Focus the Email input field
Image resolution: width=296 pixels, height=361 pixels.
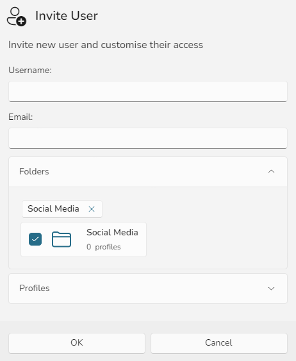click(148, 139)
